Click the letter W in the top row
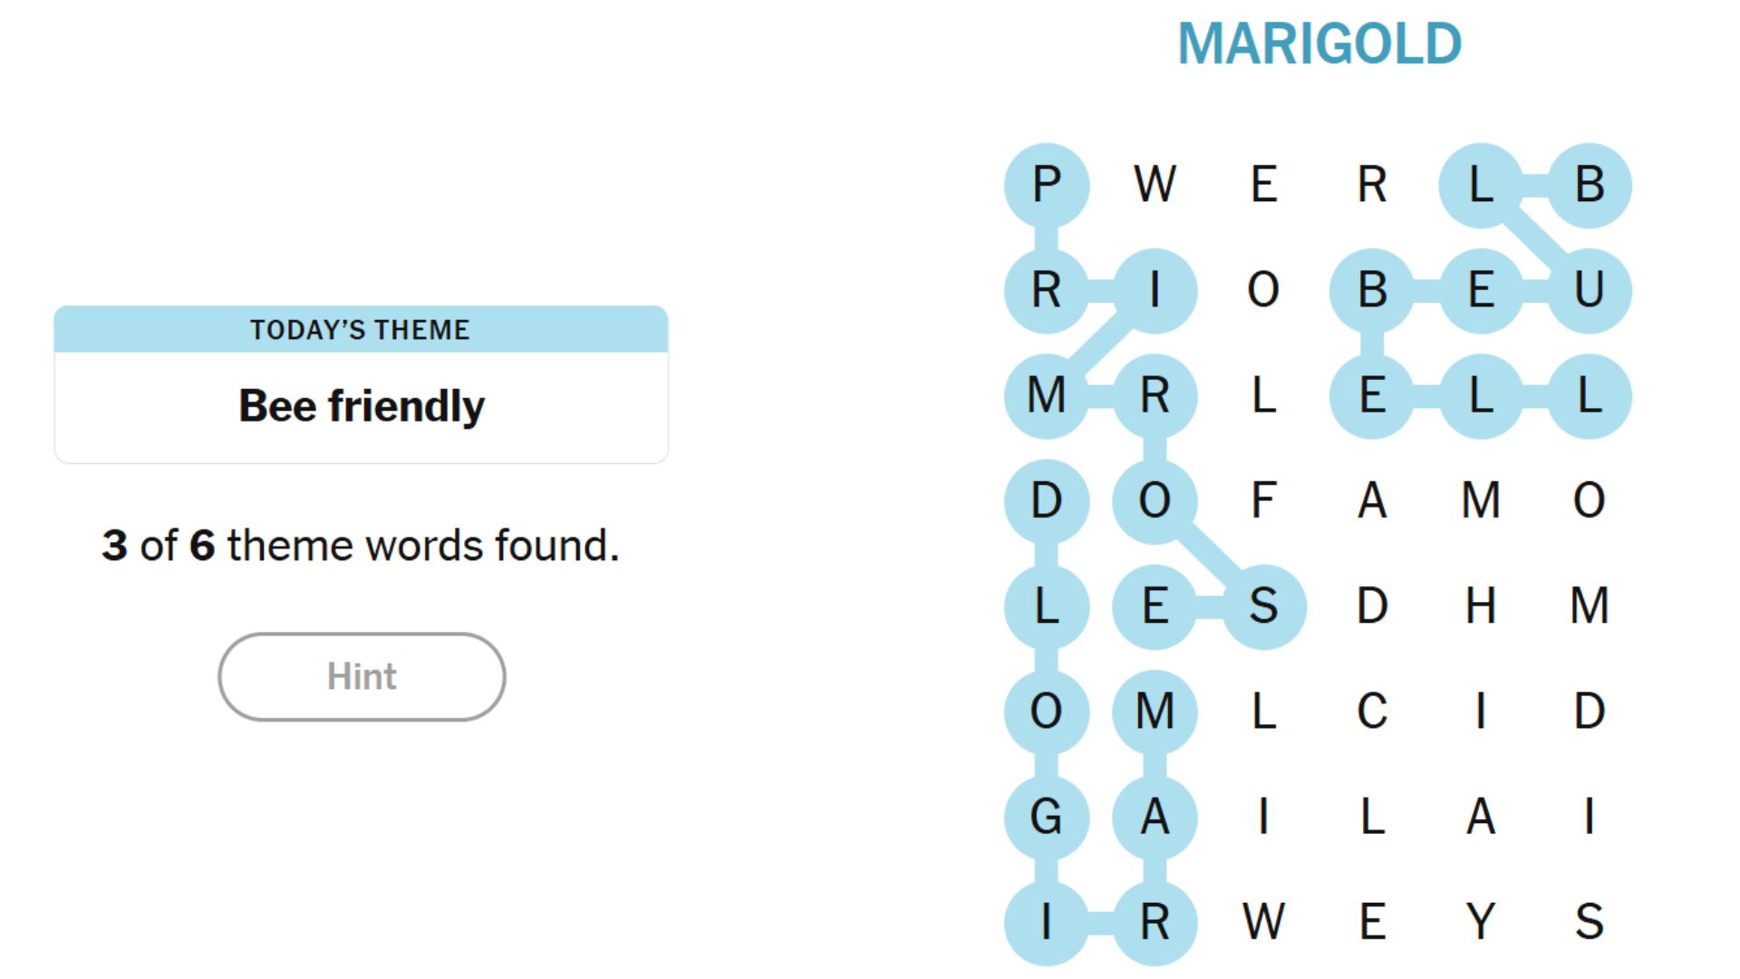 coord(1155,186)
